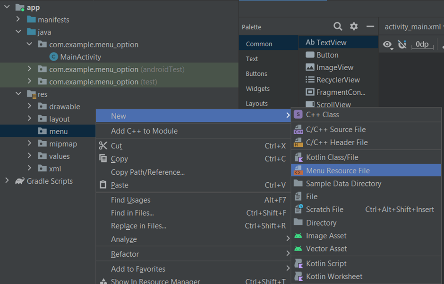444x284 pixels.
Task: Click the Kotlin Script file icon
Action: click(x=298, y=264)
